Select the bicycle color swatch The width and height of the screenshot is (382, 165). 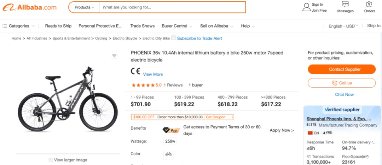pos(168,154)
